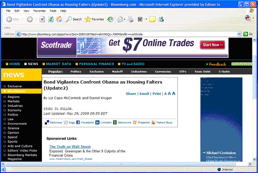Click the LOG IN/REGISTER button

coord(242,64)
